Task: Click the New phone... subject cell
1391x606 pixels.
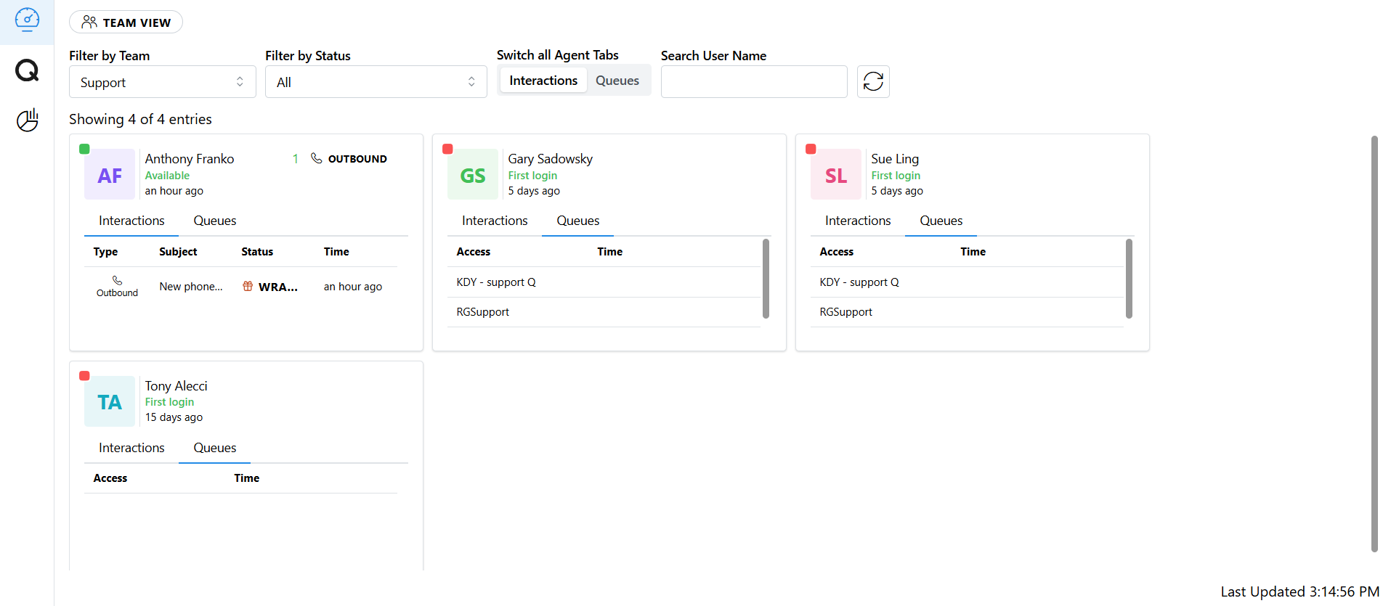Action: pos(191,287)
